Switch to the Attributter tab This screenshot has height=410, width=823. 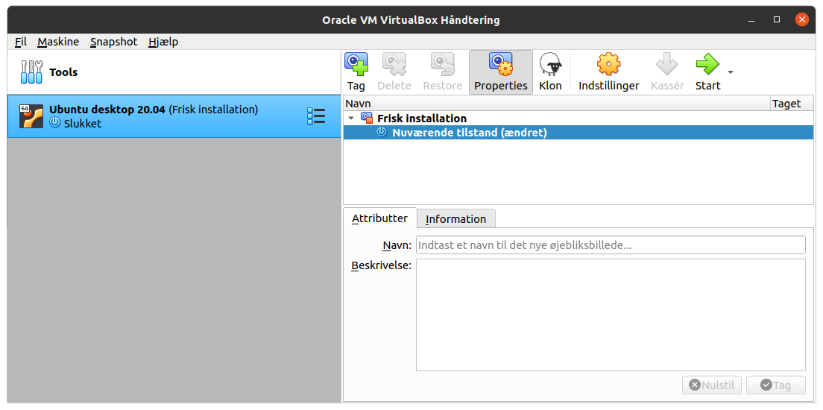(x=379, y=218)
